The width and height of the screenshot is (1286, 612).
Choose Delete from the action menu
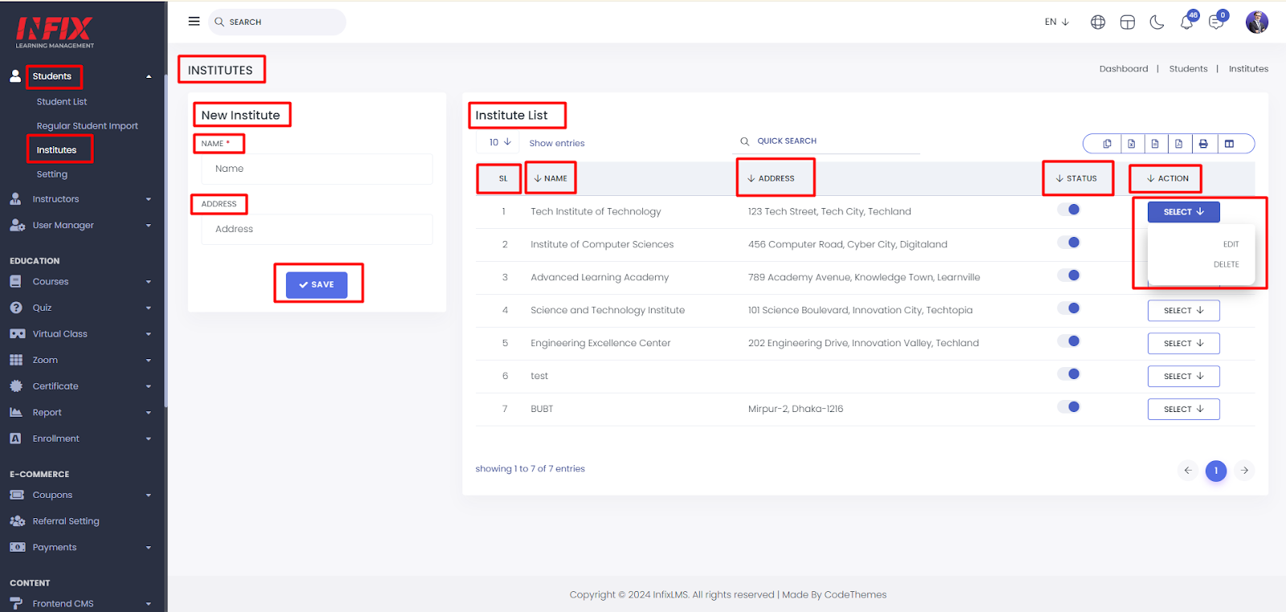[1226, 264]
